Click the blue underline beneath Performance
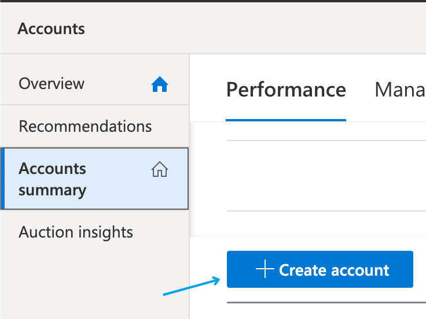The height and width of the screenshot is (319, 426). (x=286, y=120)
